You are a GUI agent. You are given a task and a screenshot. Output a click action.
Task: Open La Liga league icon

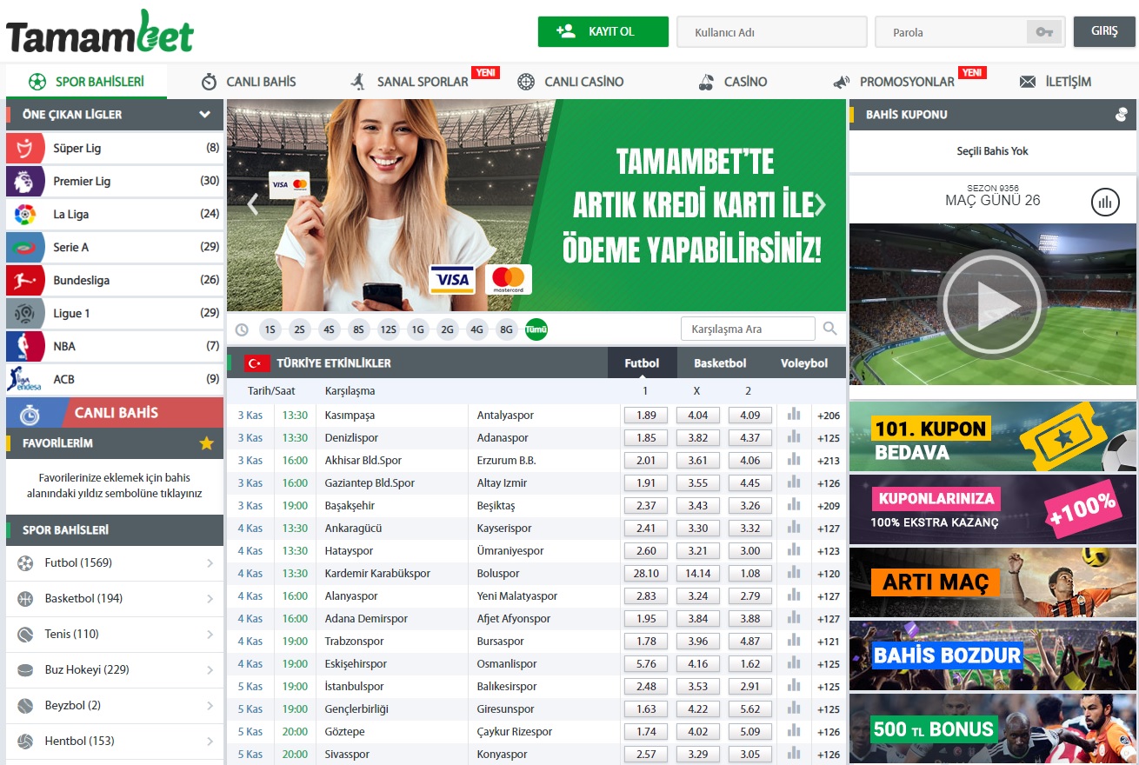click(x=25, y=214)
